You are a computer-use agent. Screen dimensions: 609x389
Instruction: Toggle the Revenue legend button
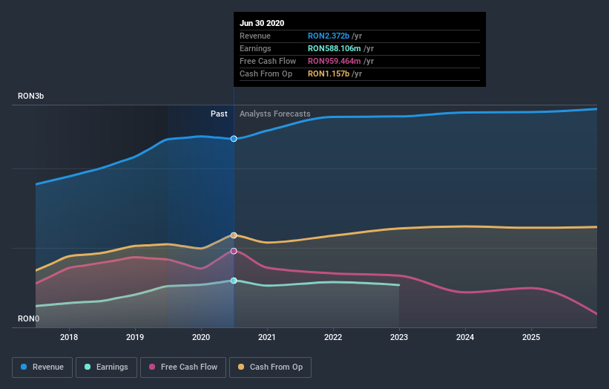tap(42, 367)
